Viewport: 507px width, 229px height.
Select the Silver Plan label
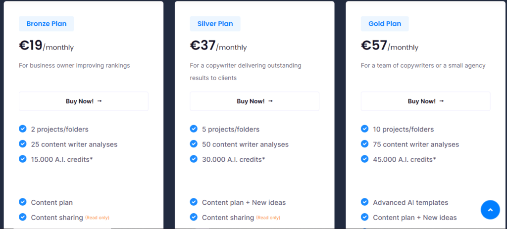pos(215,24)
